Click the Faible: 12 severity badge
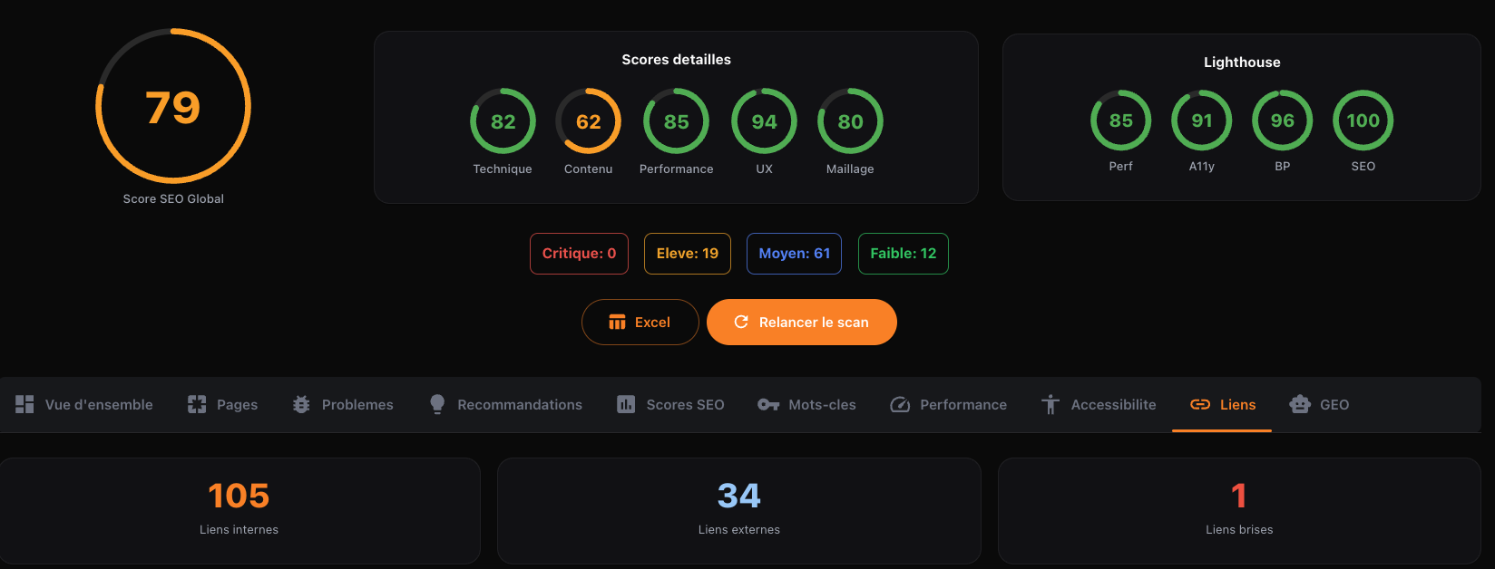 pyautogui.click(x=903, y=254)
